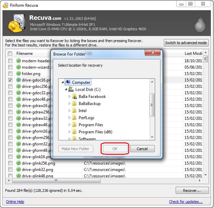214x208 pixels.
Task: Click Cancel in Browse For Folder
Action: (x=142, y=149)
